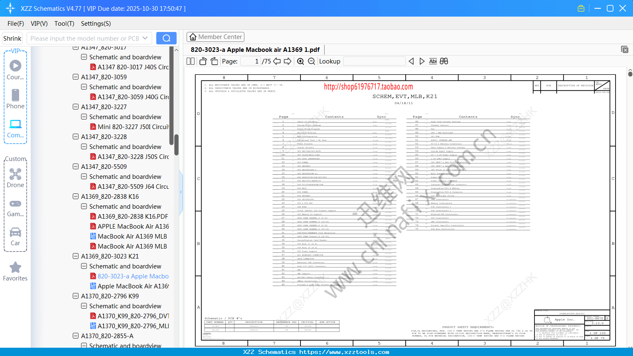The image size is (633, 356).
Task: Click boardview icon of A1370_K99_820-2796_MLI
Action: [94, 326]
